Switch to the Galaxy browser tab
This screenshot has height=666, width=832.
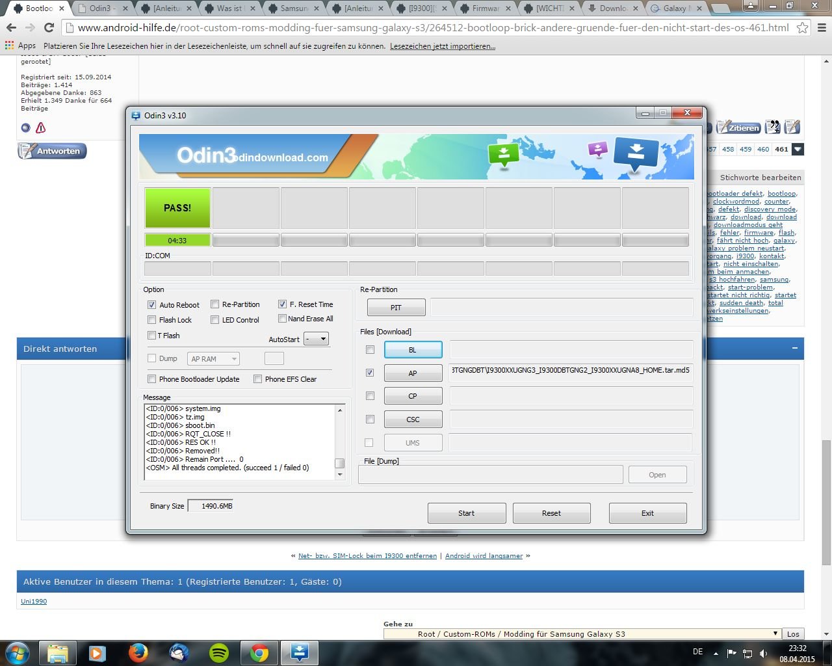click(x=677, y=8)
